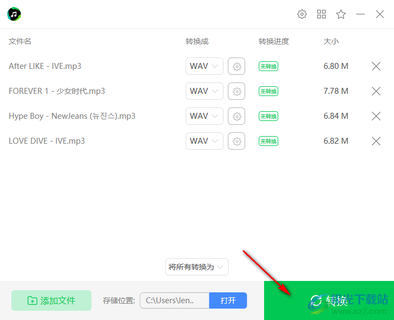Open the 将所有转换为 dropdown
Viewport: 394px width, 320px height.
point(197,267)
